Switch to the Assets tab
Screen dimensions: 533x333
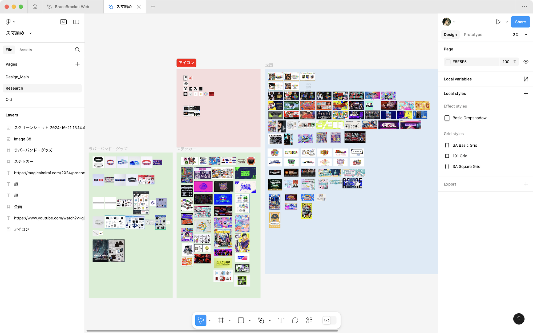coord(26,50)
